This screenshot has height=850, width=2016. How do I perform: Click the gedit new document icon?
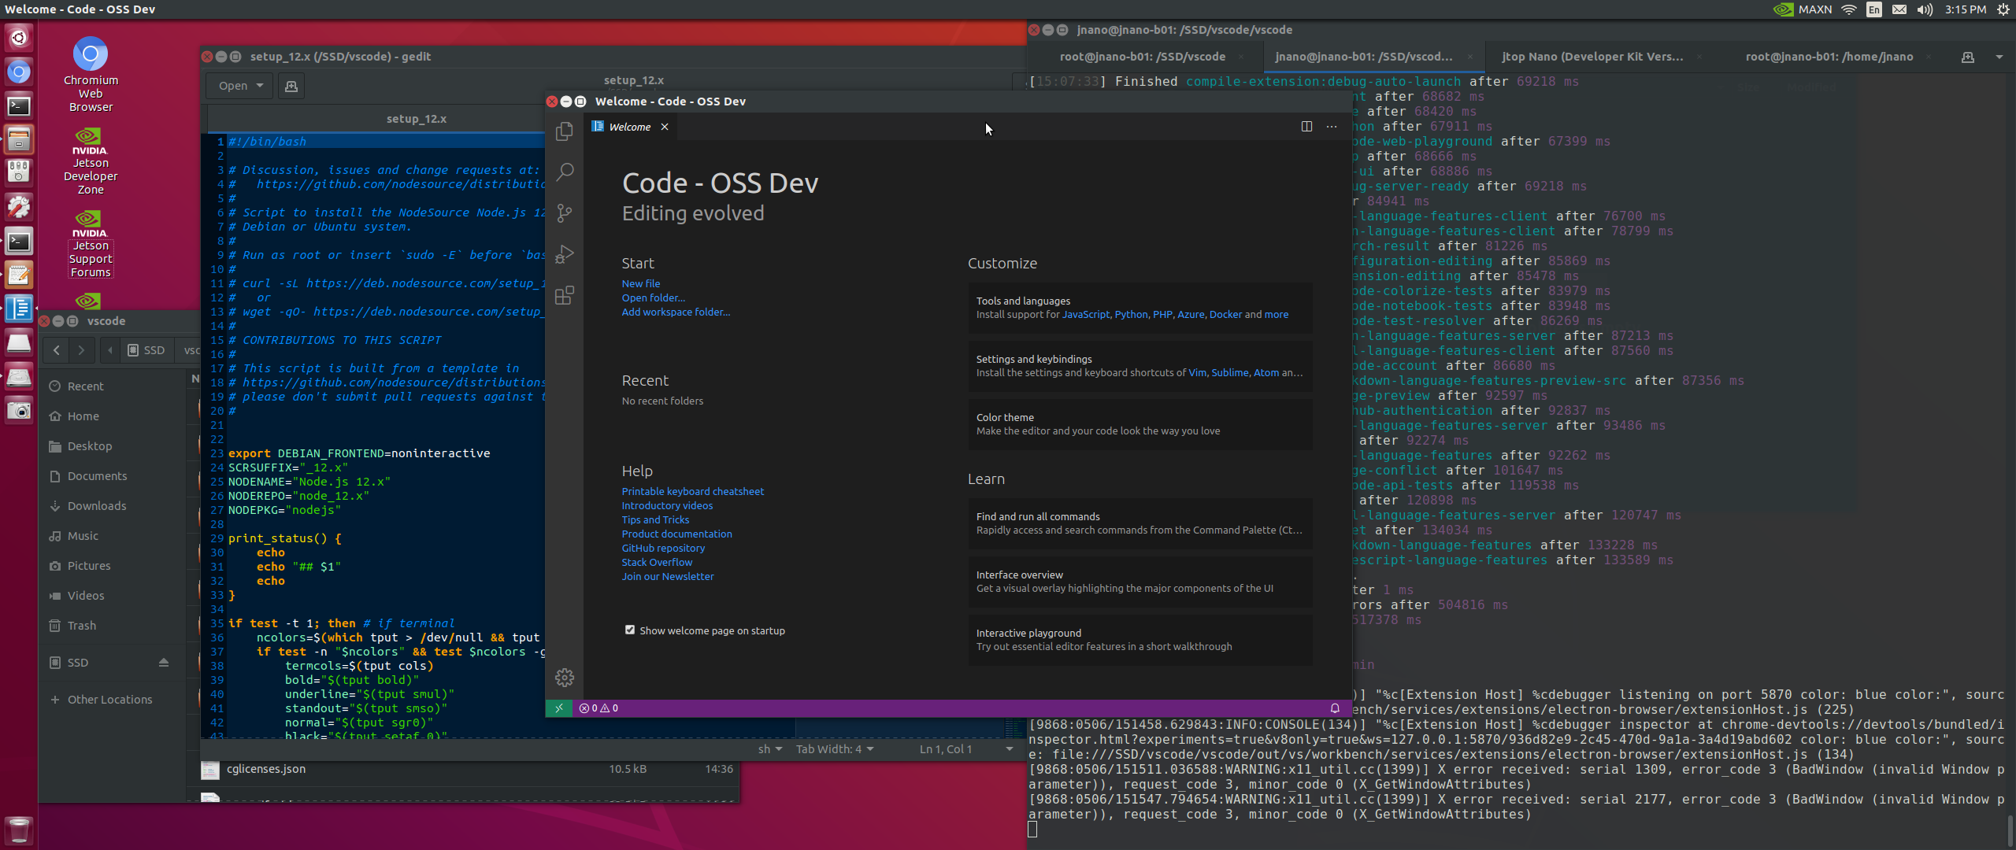[291, 86]
